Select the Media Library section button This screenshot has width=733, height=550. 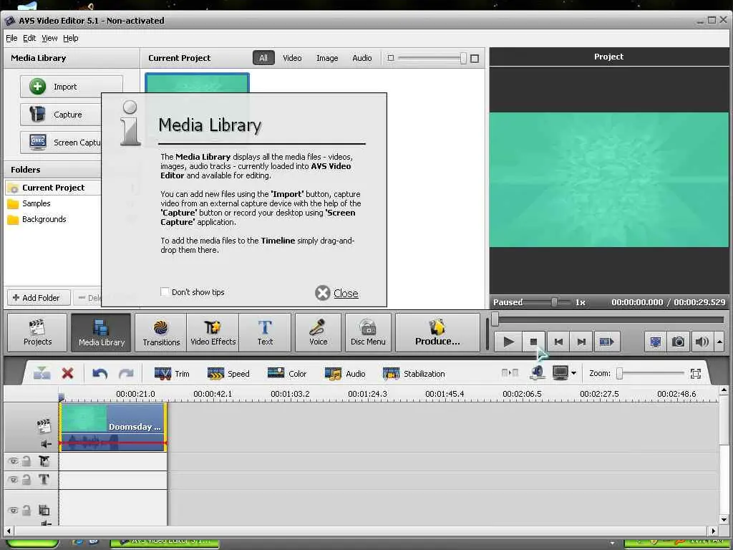pyautogui.click(x=102, y=332)
